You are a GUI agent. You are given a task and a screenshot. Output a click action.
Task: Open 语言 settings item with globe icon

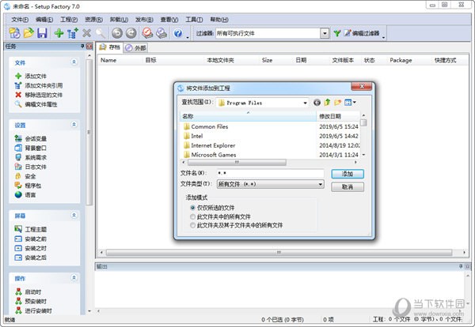tap(25, 195)
